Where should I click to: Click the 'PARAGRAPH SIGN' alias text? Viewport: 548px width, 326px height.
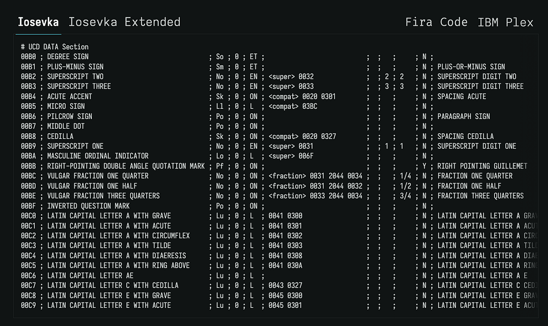click(x=464, y=116)
